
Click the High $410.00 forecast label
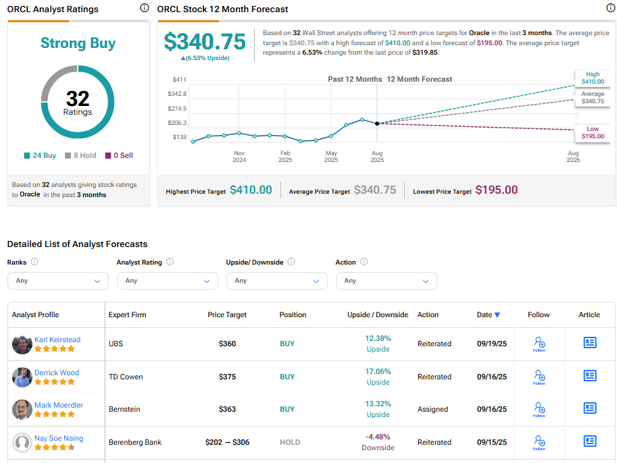coord(593,78)
